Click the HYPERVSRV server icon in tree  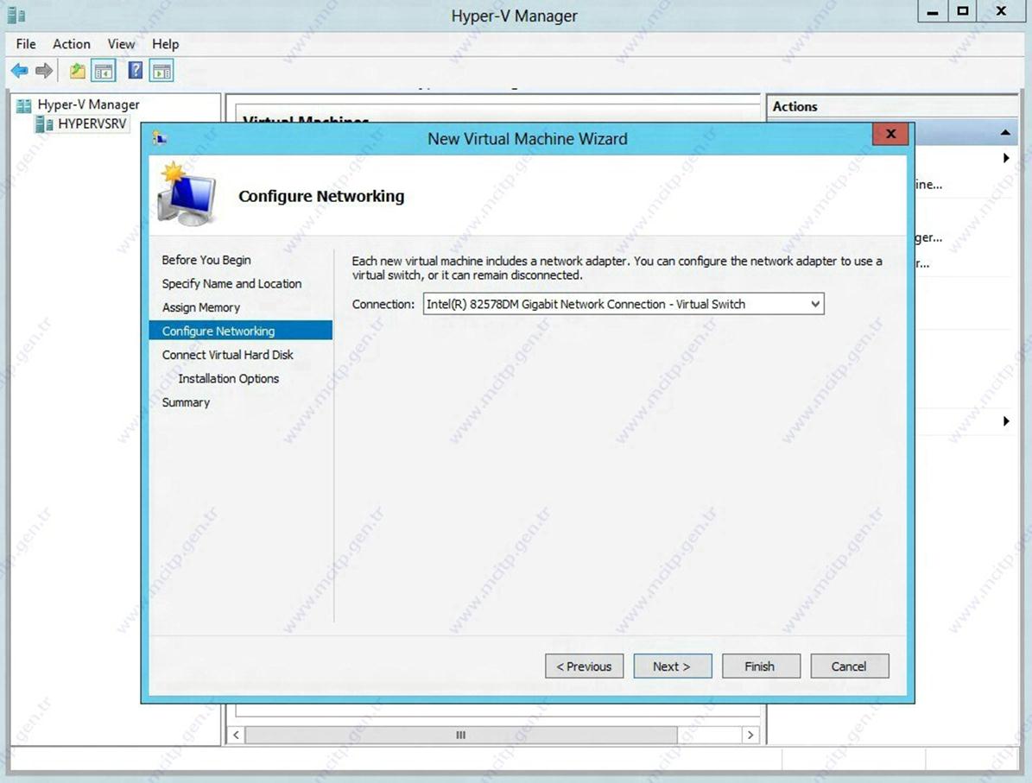click(x=44, y=123)
